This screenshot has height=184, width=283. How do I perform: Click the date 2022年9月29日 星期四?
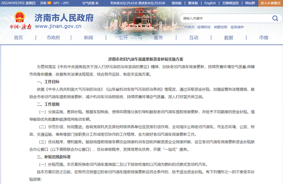(18, 3)
